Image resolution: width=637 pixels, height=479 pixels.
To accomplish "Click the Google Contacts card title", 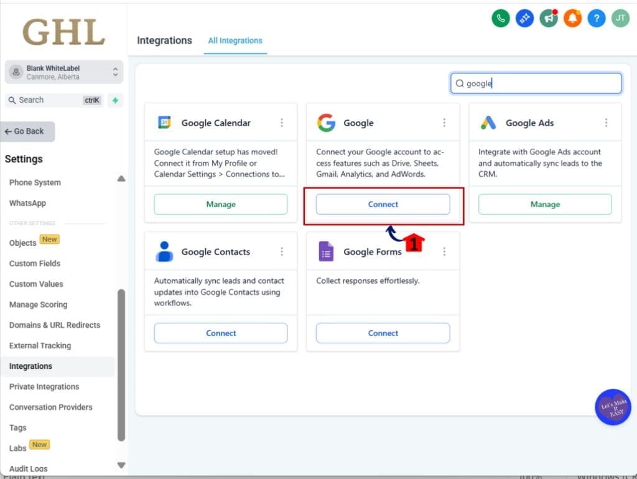I will pyautogui.click(x=215, y=251).
